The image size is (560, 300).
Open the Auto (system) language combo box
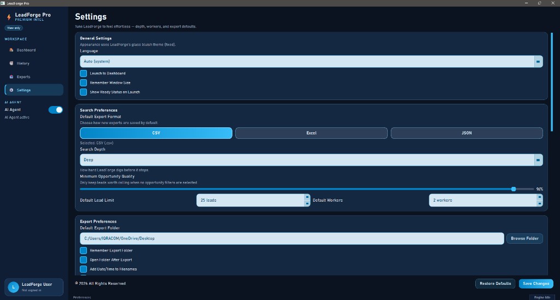click(311, 61)
